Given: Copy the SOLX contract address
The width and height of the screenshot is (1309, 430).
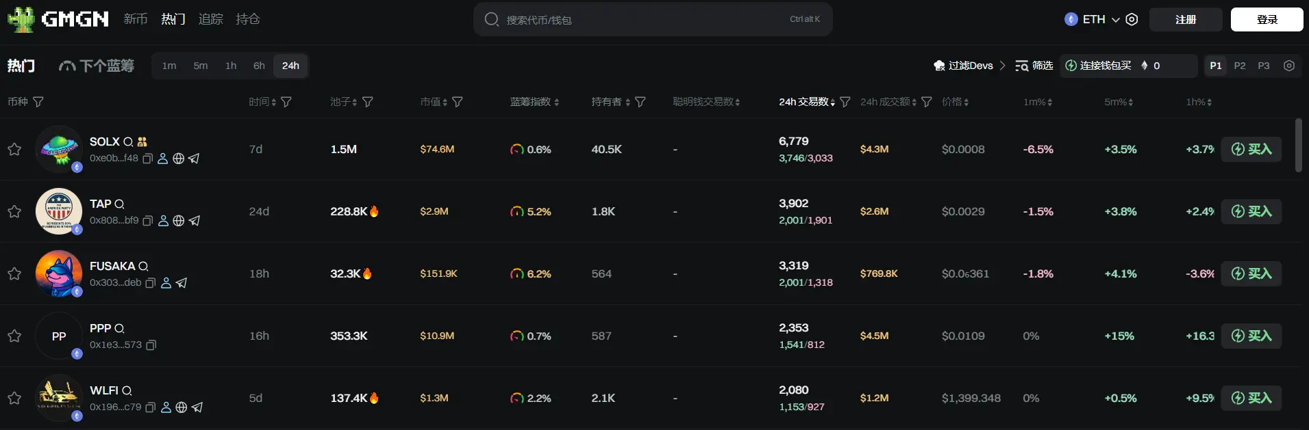Looking at the screenshot, I should click(147, 159).
